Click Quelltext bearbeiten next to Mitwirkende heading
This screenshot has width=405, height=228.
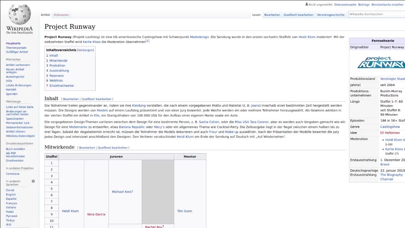pos(113,148)
